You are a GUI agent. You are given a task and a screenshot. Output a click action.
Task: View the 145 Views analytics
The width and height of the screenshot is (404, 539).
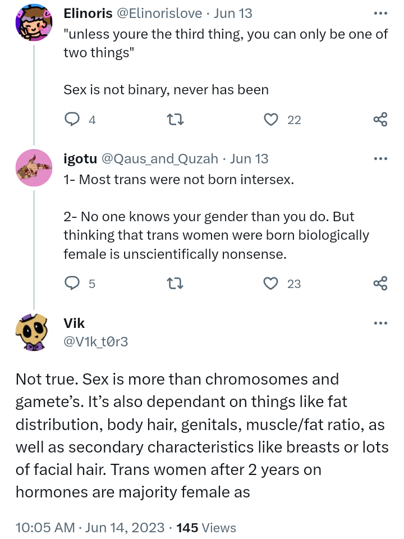click(x=206, y=528)
